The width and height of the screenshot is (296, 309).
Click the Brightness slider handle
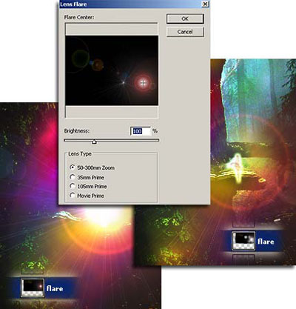94,142
